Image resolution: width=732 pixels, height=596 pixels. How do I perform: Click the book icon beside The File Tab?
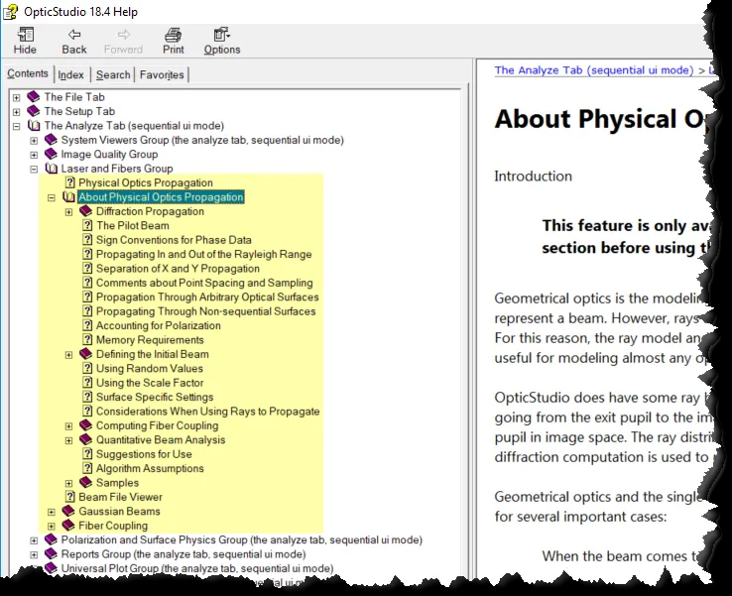[x=34, y=97]
